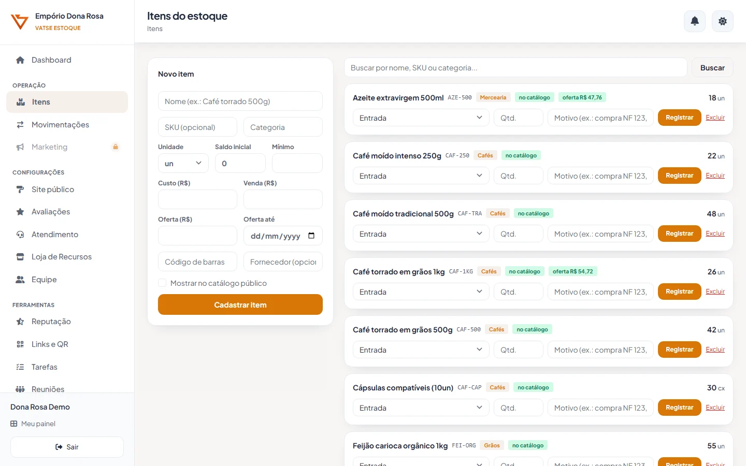Screen dimensions: 746x466
Task: Click the Grãos tag on Feijão carioca row
Action: tap(492, 445)
